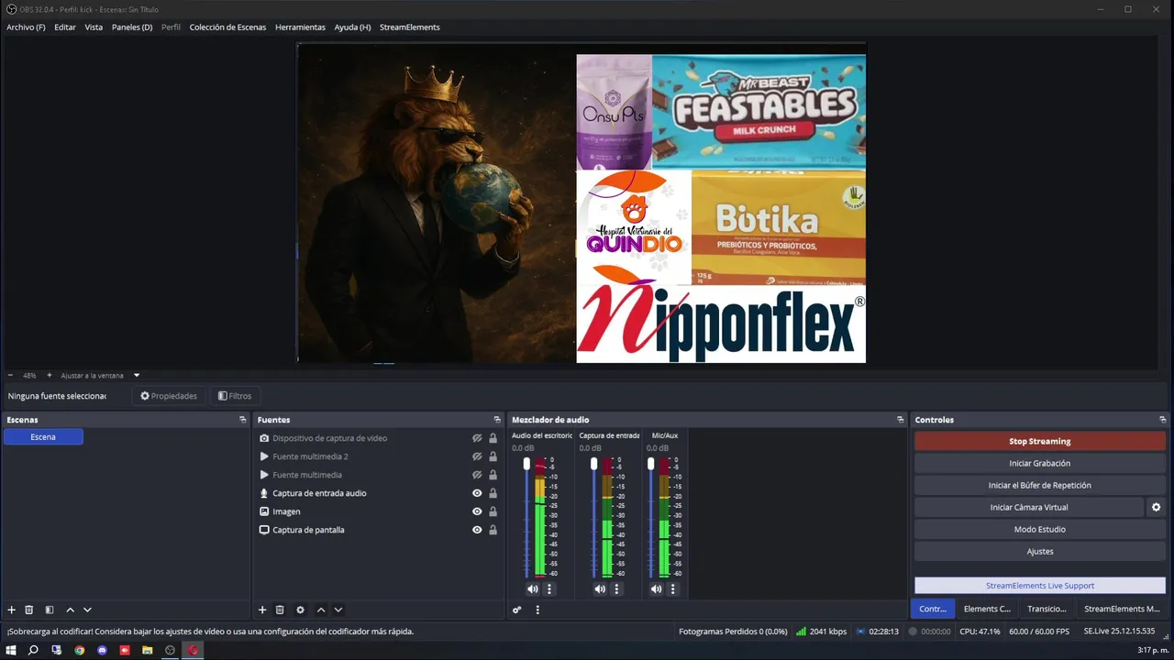Open Ajustes settings button
The image size is (1174, 660).
(1040, 551)
